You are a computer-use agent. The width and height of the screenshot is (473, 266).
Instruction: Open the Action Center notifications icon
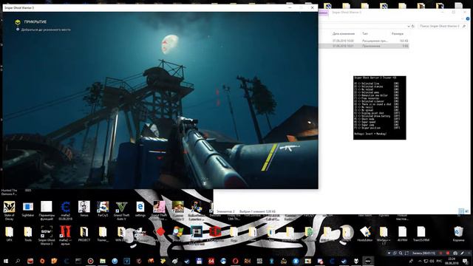tap(465, 261)
